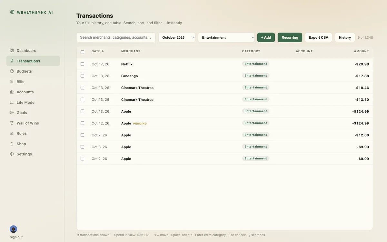The image size is (387, 242).
Task: Click the Goals target icon
Action: point(12,113)
